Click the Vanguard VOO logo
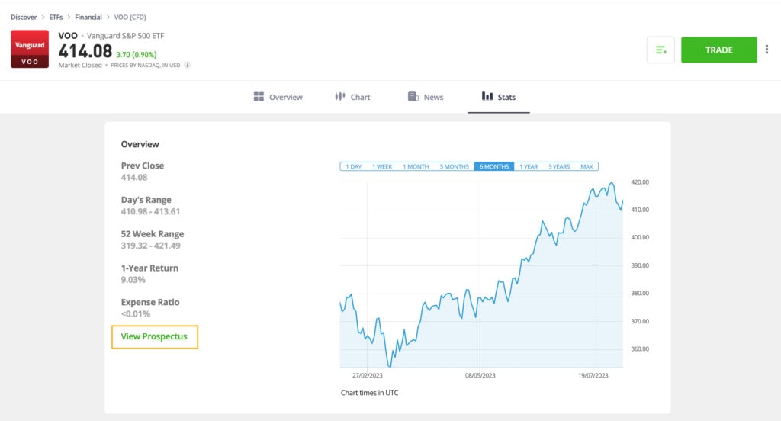The height and width of the screenshot is (421, 781). pos(30,49)
